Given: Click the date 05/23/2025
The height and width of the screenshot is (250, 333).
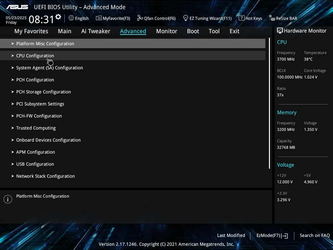Looking at the screenshot, I should coord(16,18).
